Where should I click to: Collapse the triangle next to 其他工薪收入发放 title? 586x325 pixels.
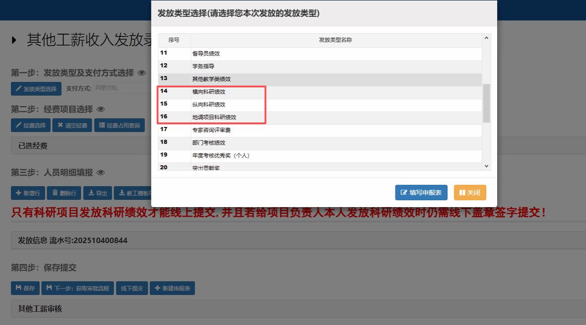click(x=14, y=40)
